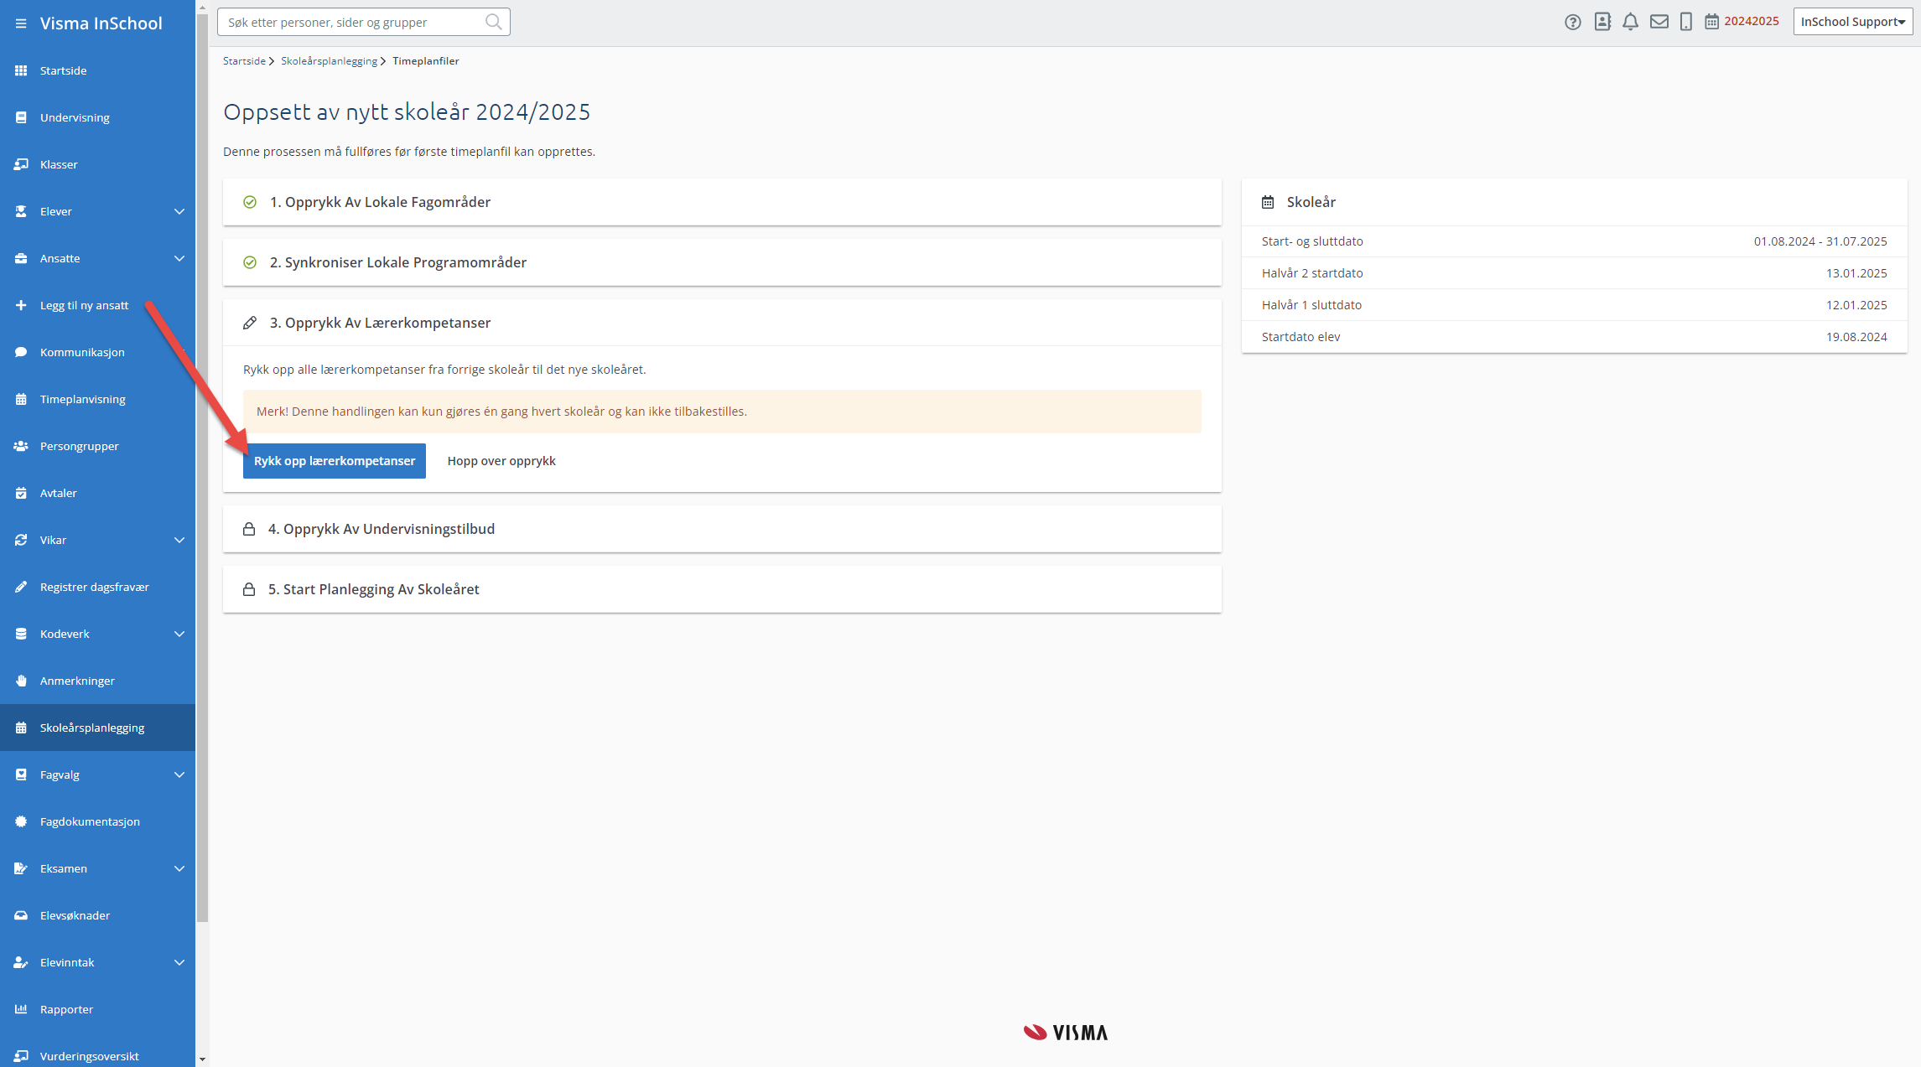The height and width of the screenshot is (1067, 1921).
Task: Open the help question mark icon
Action: pyautogui.click(x=1572, y=22)
